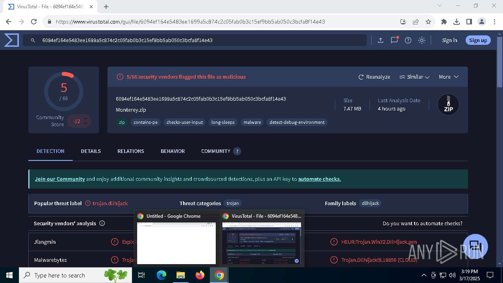Open Chrome three-dot menu
Image resolution: width=503 pixels, height=283 pixels.
coord(494,22)
